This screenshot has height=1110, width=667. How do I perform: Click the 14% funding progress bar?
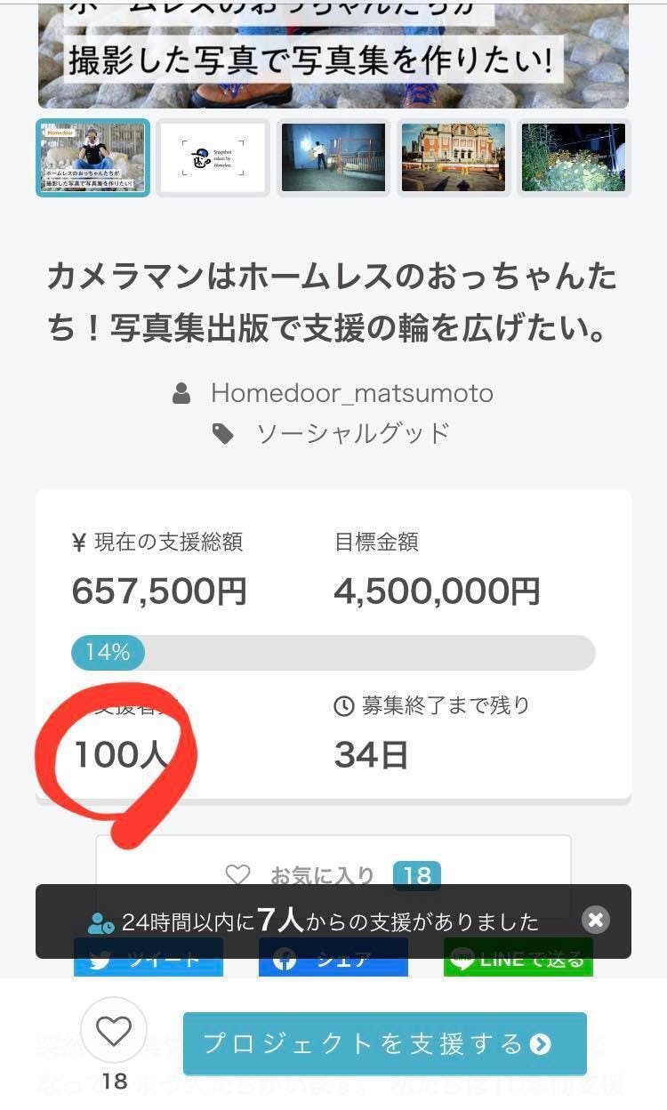point(333,653)
